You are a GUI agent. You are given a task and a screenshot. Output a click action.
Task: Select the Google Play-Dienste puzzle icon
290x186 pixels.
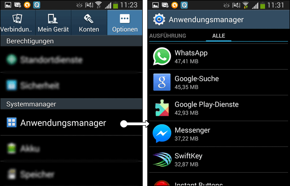pos(162,108)
